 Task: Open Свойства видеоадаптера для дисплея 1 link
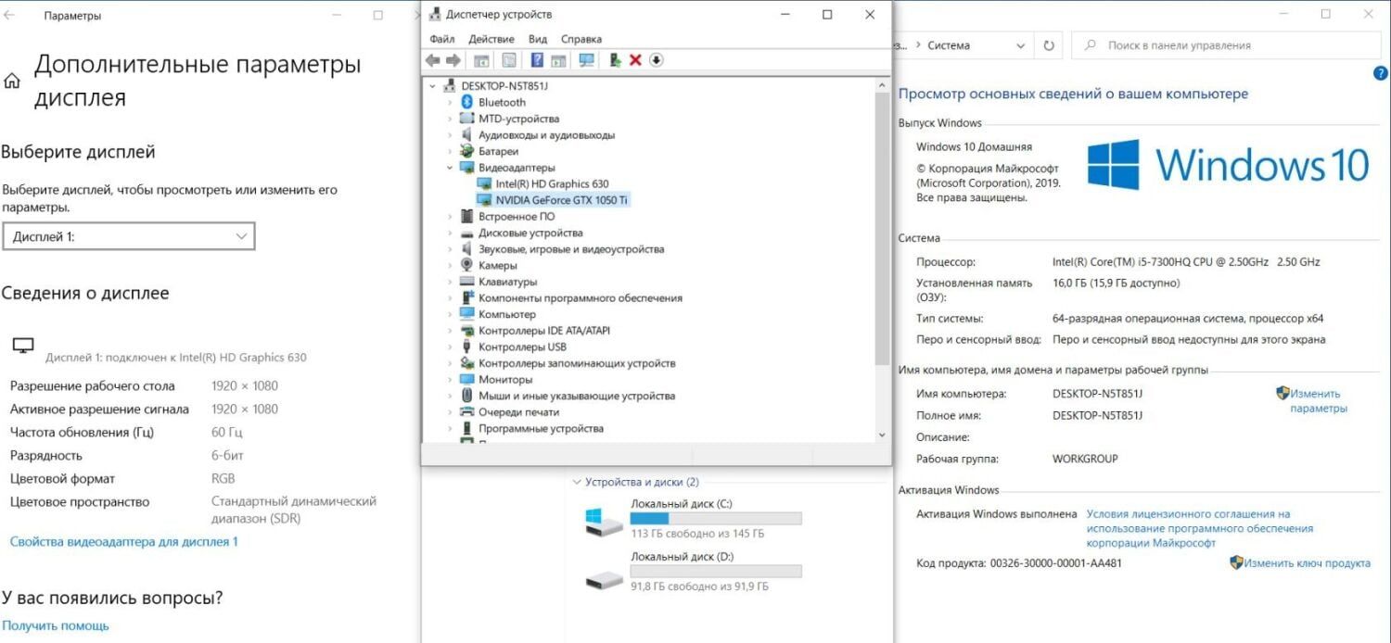[123, 541]
